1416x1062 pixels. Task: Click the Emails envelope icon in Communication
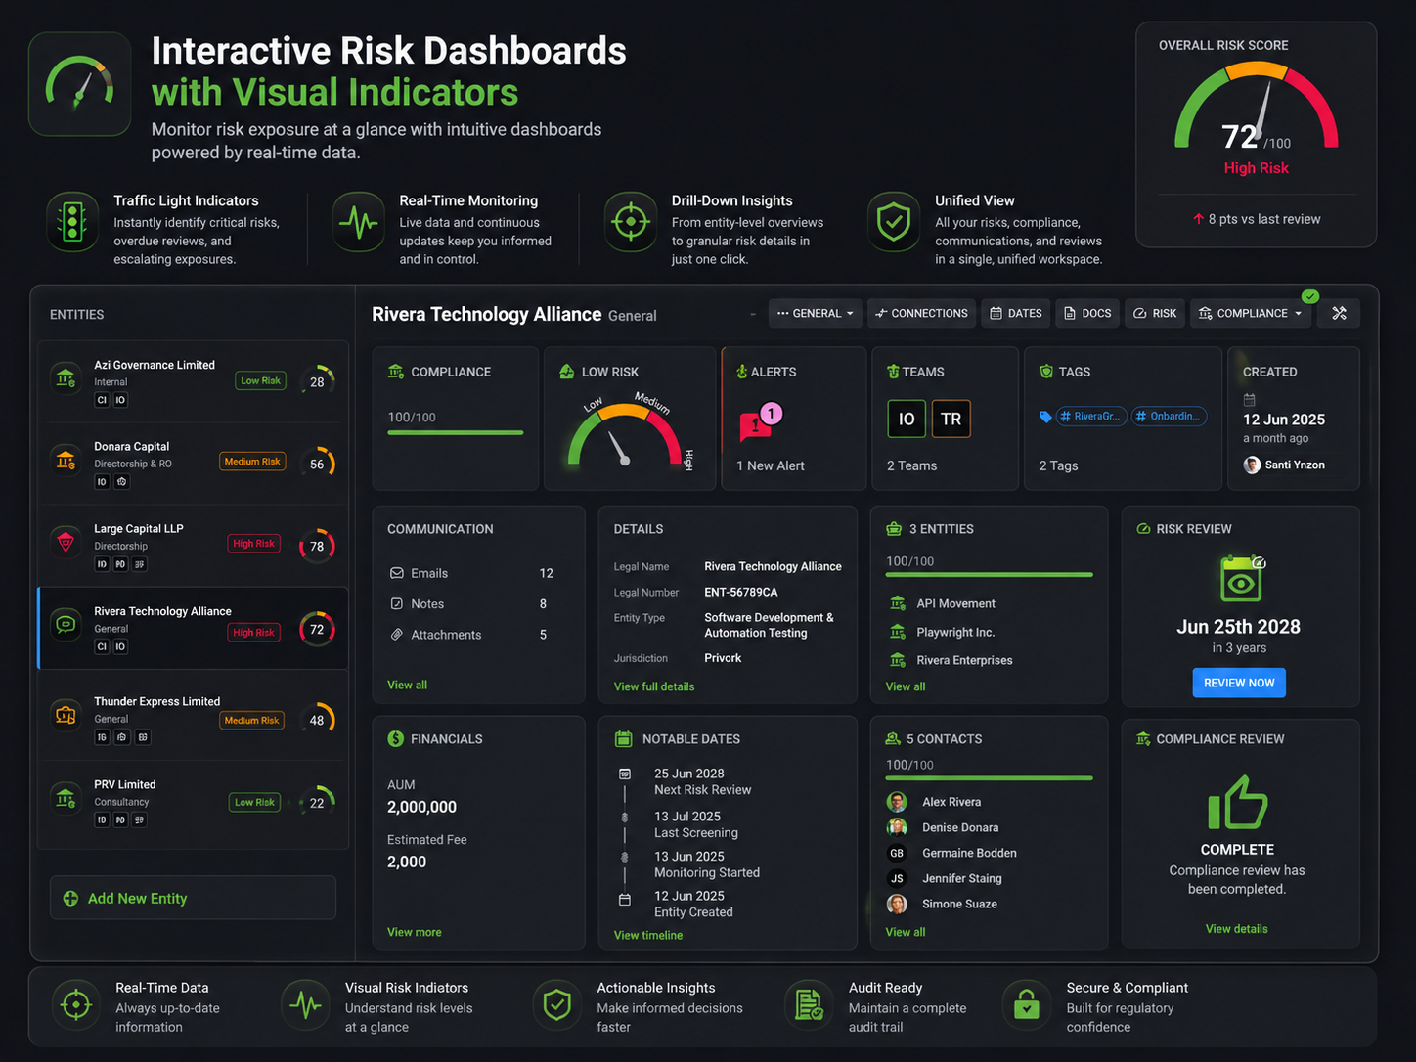(x=396, y=573)
